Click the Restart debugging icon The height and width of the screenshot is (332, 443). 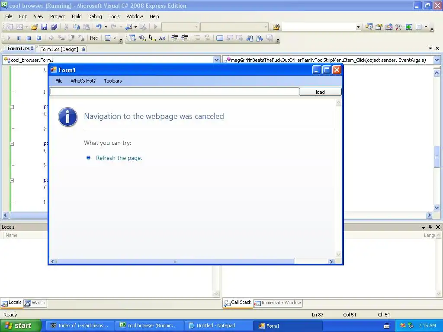click(39, 38)
